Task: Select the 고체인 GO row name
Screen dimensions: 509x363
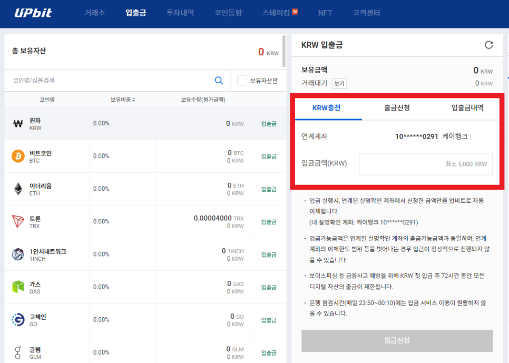Action: point(37,320)
